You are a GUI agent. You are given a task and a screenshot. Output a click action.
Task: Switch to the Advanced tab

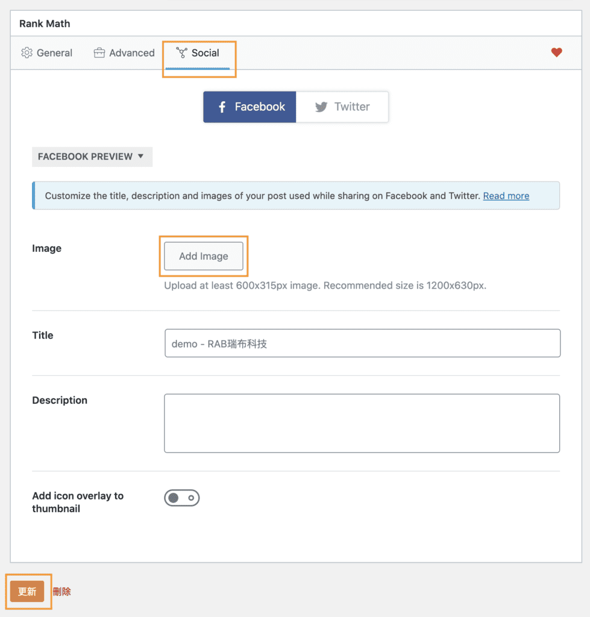[131, 53]
